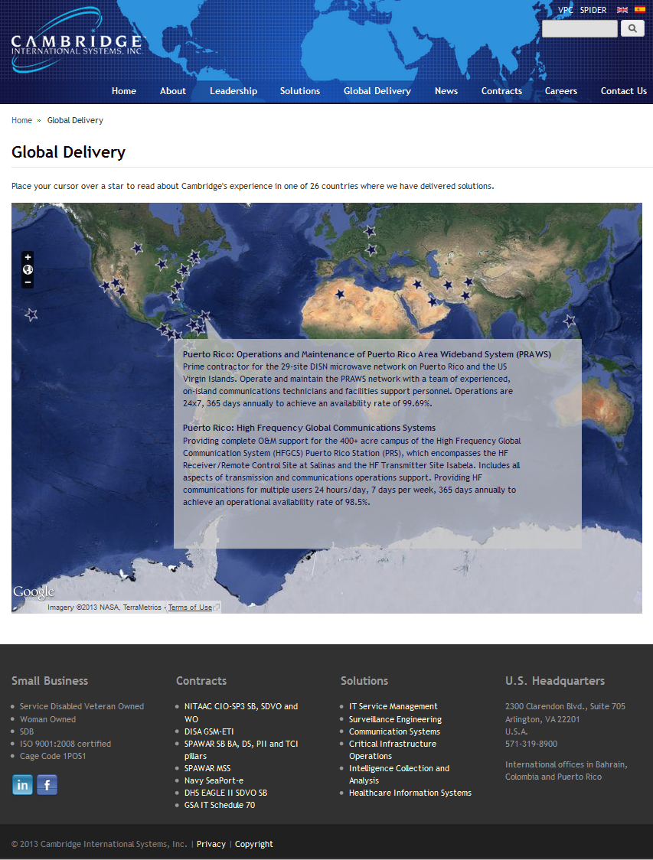653x860 pixels.
Task: Open the Global Delivery navigation item
Action: [377, 91]
